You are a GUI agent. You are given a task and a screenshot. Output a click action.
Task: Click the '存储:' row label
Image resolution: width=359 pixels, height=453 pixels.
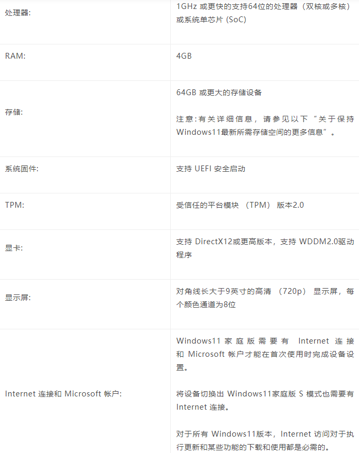point(14,112)
